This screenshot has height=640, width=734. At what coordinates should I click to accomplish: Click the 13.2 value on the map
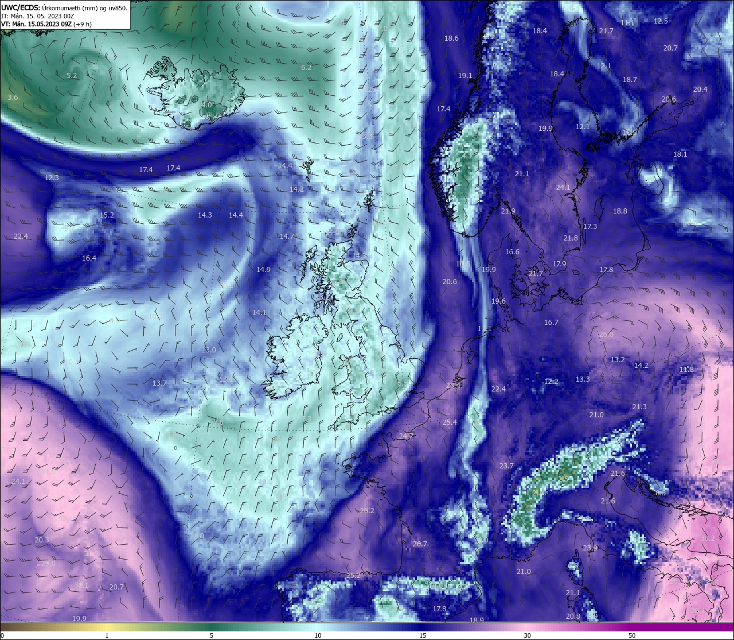tap(618, 360)
